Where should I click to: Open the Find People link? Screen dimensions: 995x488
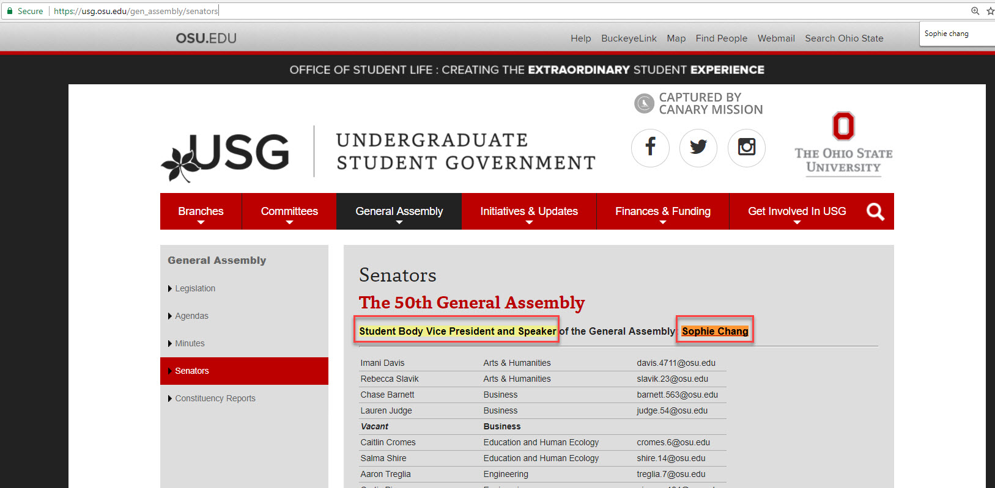721,38
